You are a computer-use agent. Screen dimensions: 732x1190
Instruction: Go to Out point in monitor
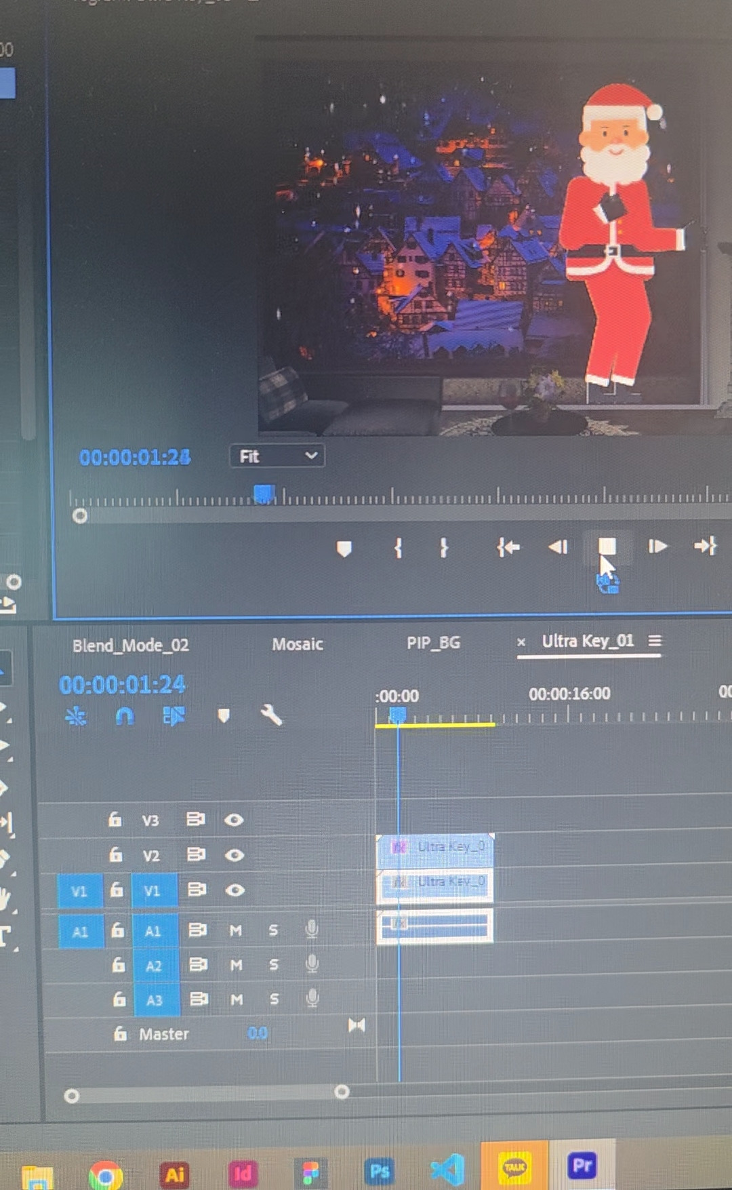coord(706,546)
